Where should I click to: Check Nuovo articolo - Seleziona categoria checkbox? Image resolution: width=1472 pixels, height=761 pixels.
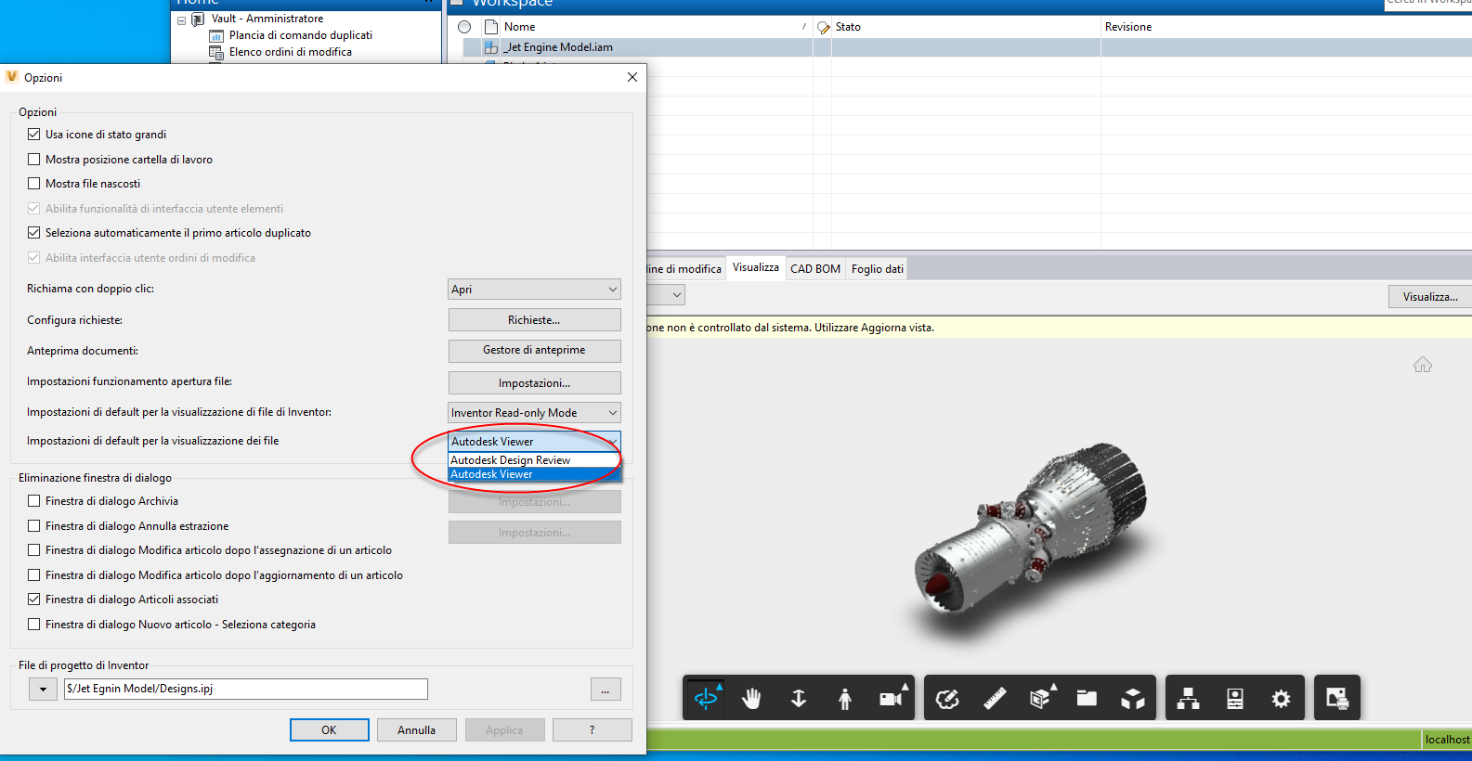(34, 625)
